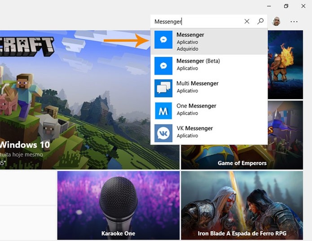Open the Karaoke One tile
The height and width of the screenshot is (241, 312).
coord(119,206)
